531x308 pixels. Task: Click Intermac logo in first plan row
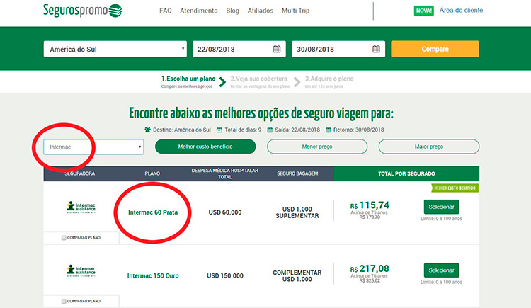tap(81, 208)
